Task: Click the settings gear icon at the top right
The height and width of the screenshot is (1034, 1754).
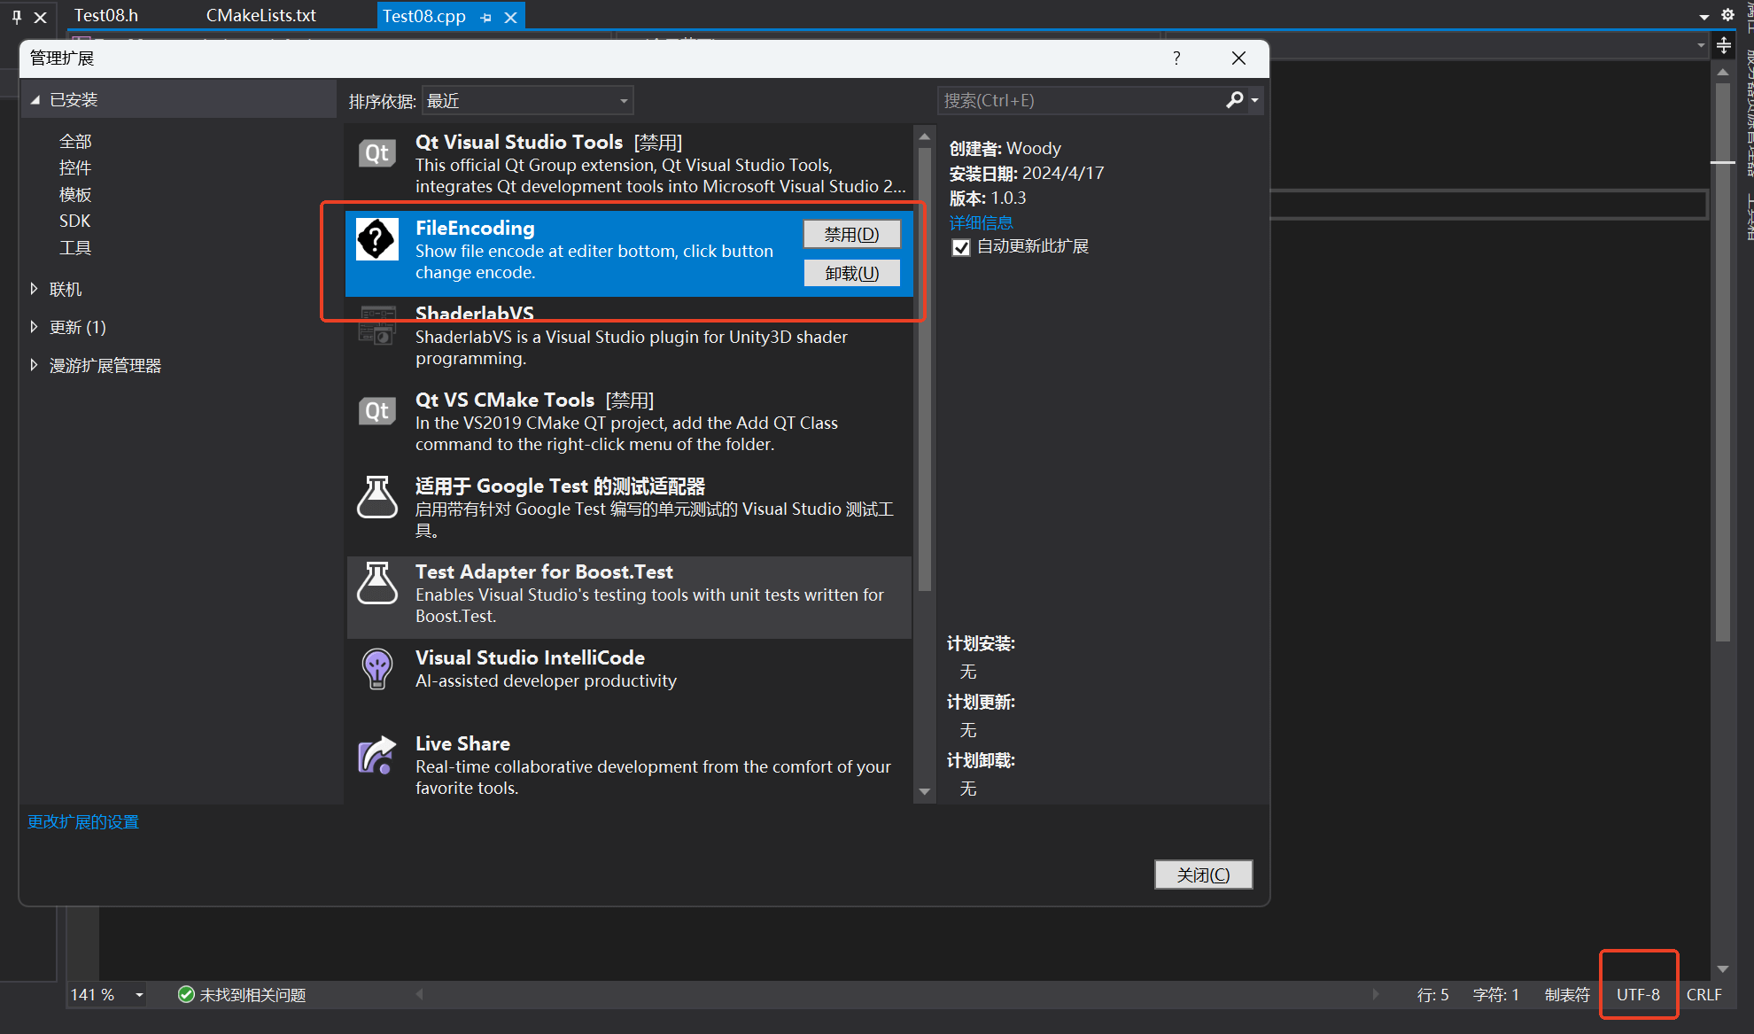Action: coord(1727,15)
